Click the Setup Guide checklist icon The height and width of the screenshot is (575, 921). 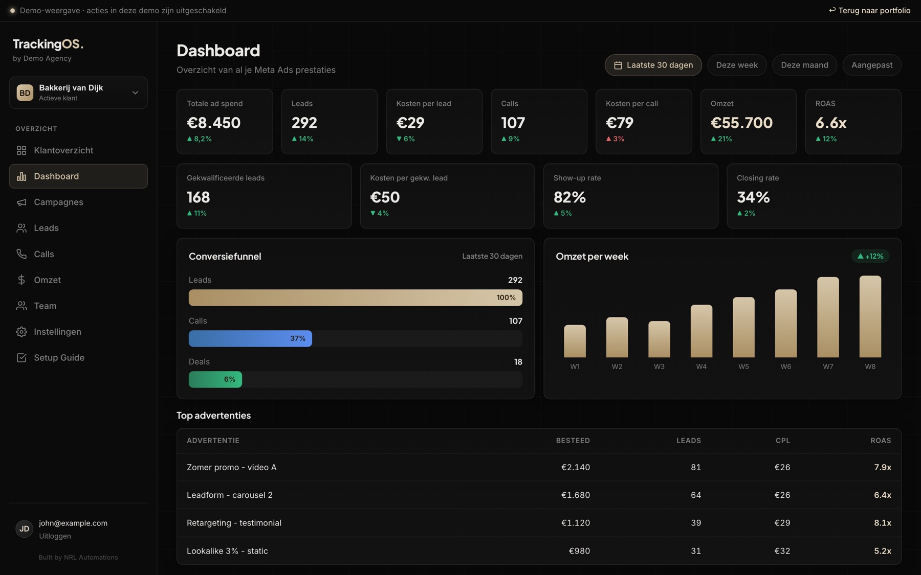(x=21, y=358)
